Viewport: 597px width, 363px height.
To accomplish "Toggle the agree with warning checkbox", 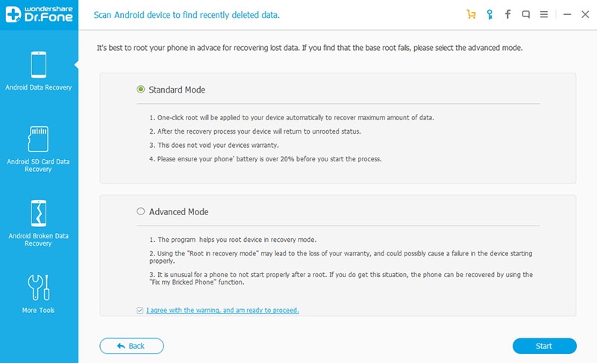I will [x=140, y=310].
